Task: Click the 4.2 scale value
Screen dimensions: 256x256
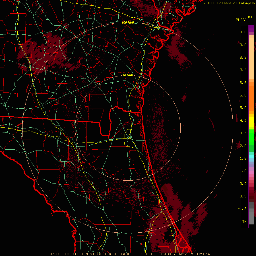Action: pos(243,121)
